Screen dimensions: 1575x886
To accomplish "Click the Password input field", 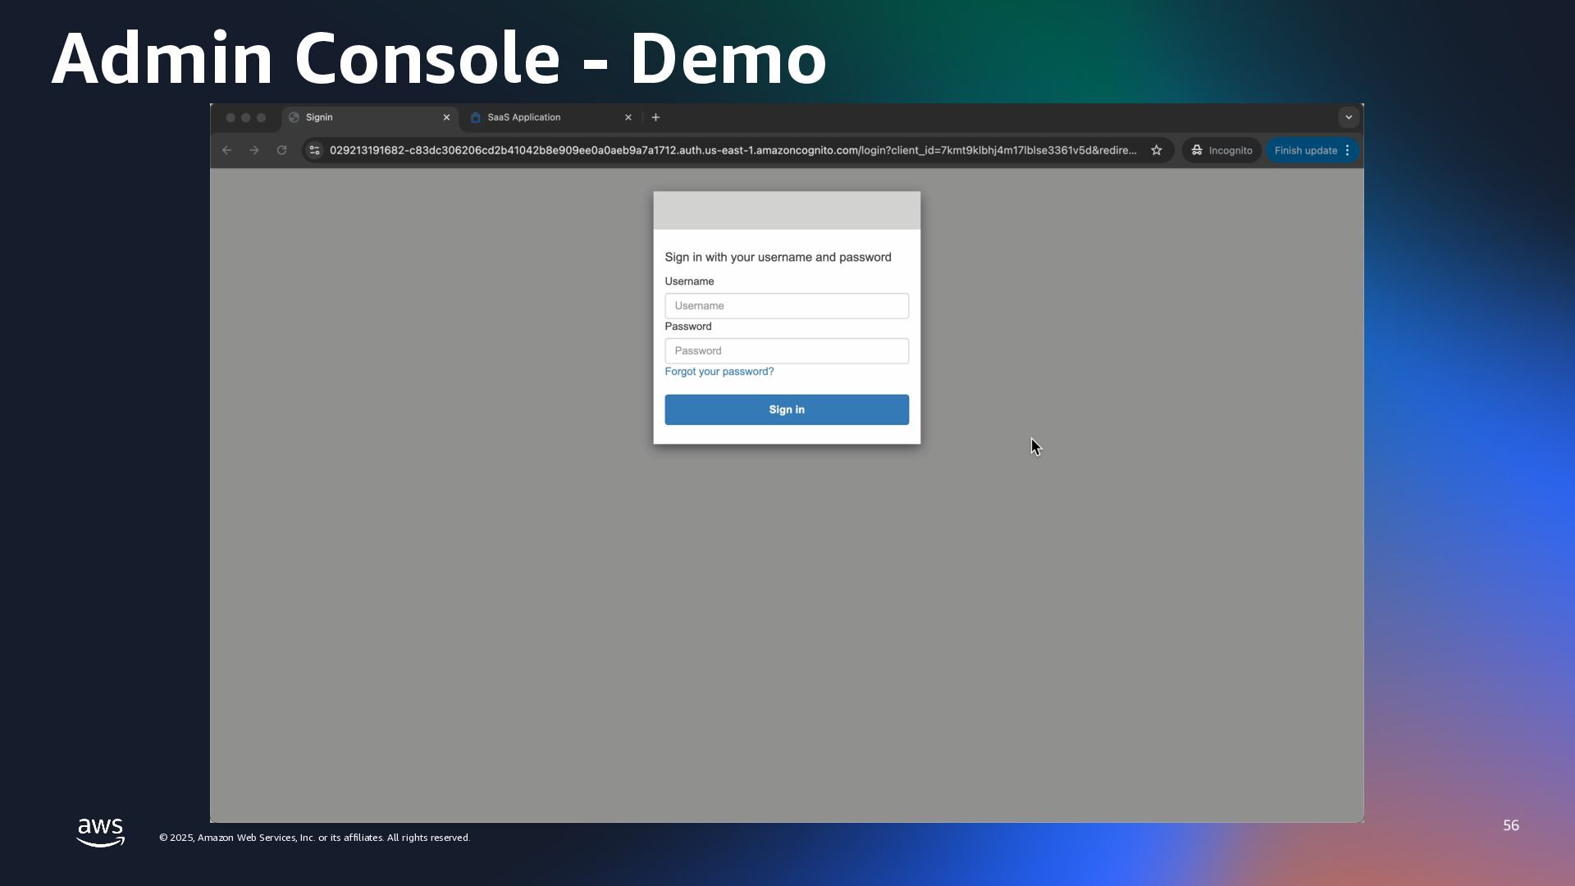I will [786, 351].
